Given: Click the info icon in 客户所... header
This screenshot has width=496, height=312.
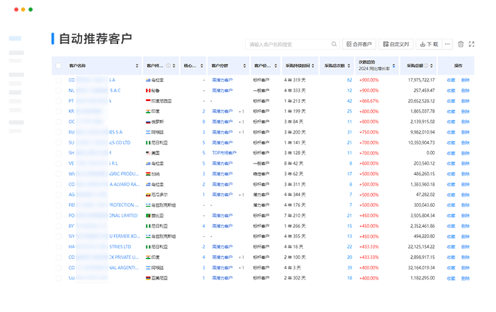Looking at the screenshot, I should [169, 66].
